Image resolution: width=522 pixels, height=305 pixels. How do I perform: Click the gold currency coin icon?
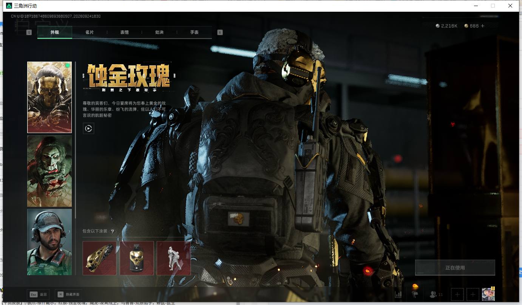coord(466,26)
